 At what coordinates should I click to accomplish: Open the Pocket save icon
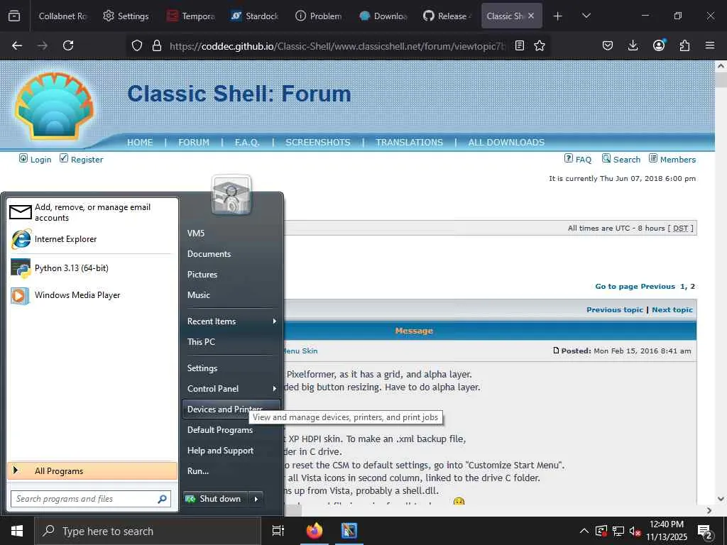coord(608,45)
